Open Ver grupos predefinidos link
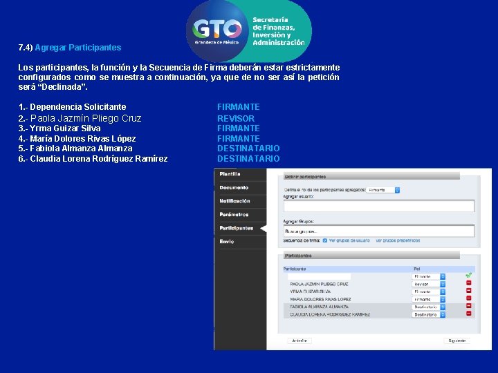The width and height of the screenshot is (498, 373). coord(398,240)
